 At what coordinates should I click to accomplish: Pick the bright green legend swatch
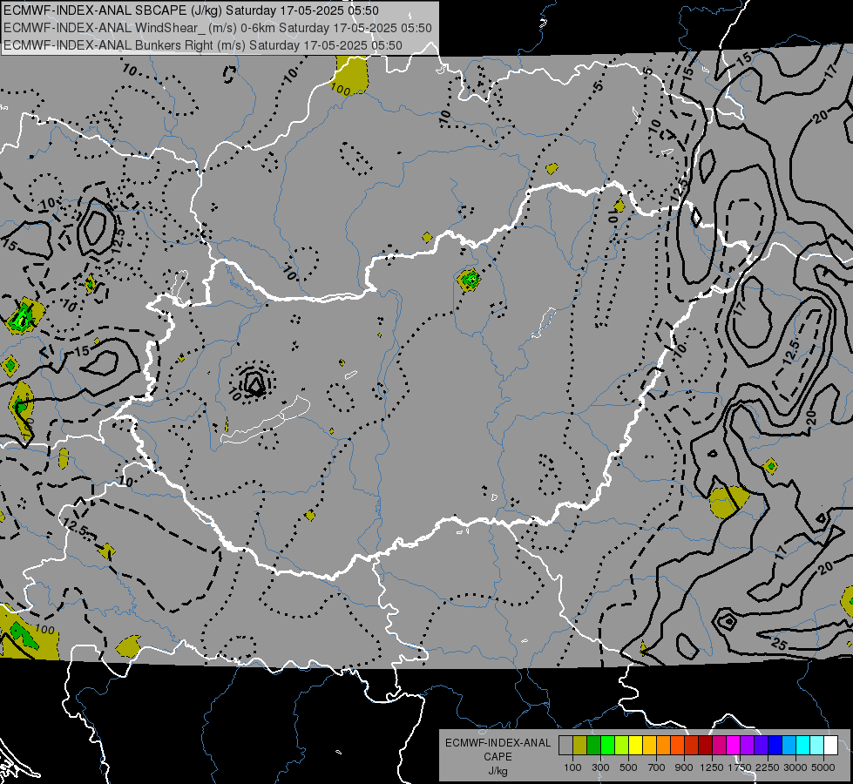click(607, 745)
